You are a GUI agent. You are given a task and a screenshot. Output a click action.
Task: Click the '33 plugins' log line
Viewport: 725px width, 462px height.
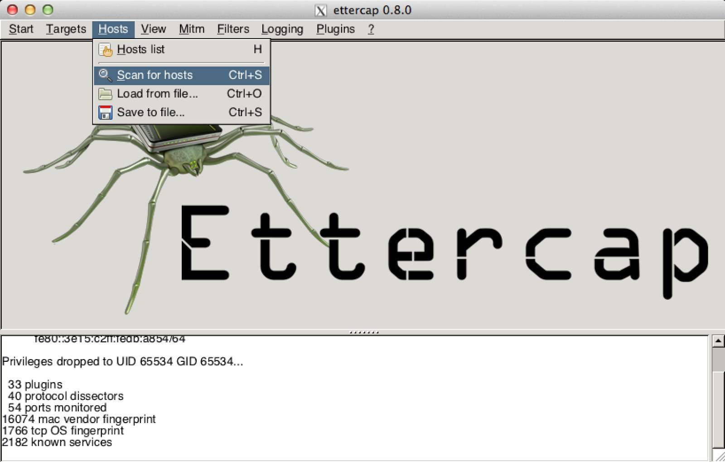(35, 384)
